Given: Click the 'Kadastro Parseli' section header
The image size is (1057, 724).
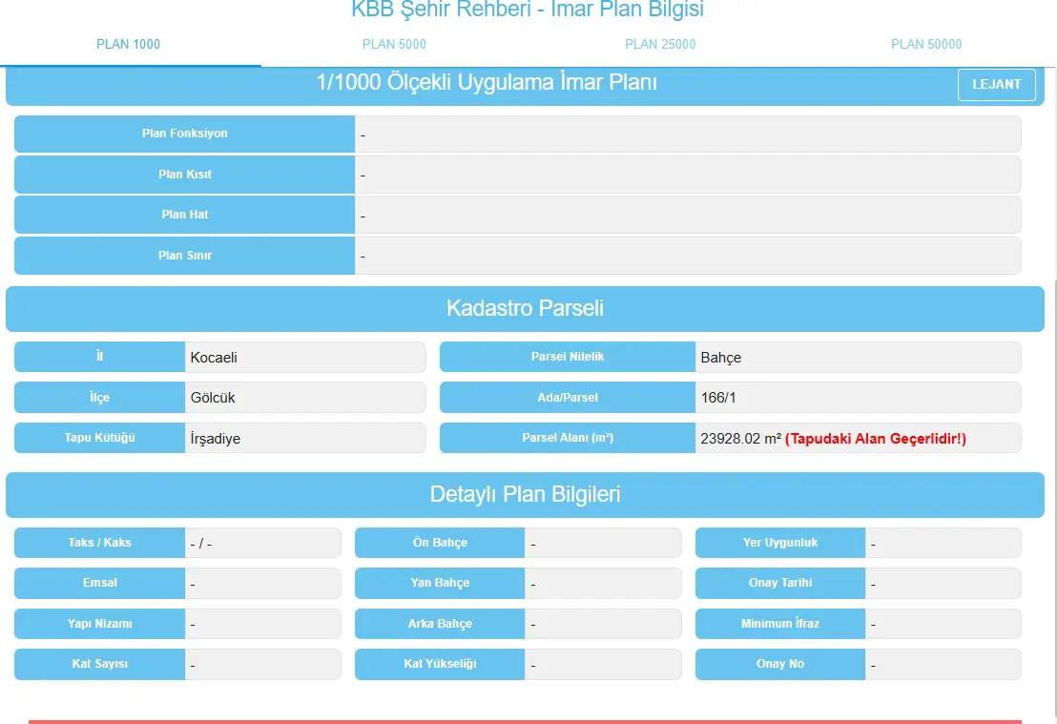Looking at the screenshot, I should tap(525, 309).
